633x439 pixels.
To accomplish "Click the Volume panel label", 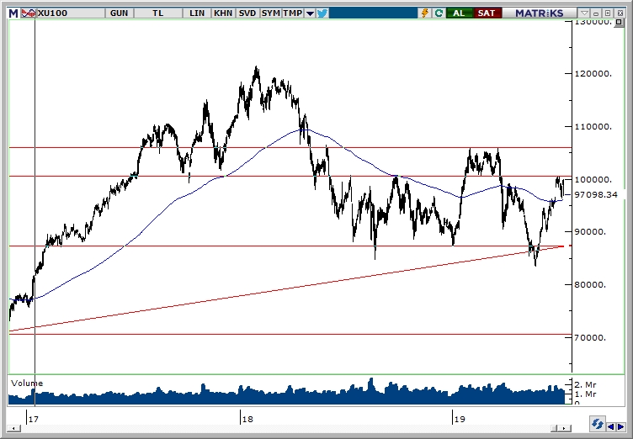I will point(27,383).
